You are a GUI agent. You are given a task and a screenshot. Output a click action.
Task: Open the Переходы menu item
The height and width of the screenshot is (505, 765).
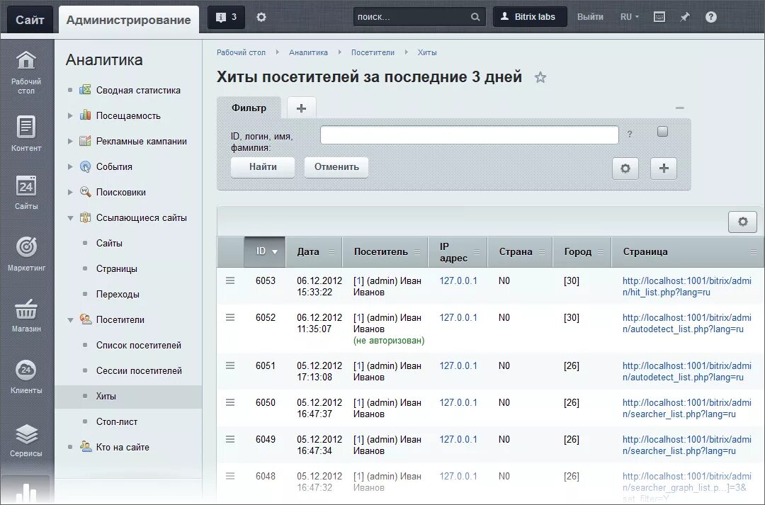118,294
